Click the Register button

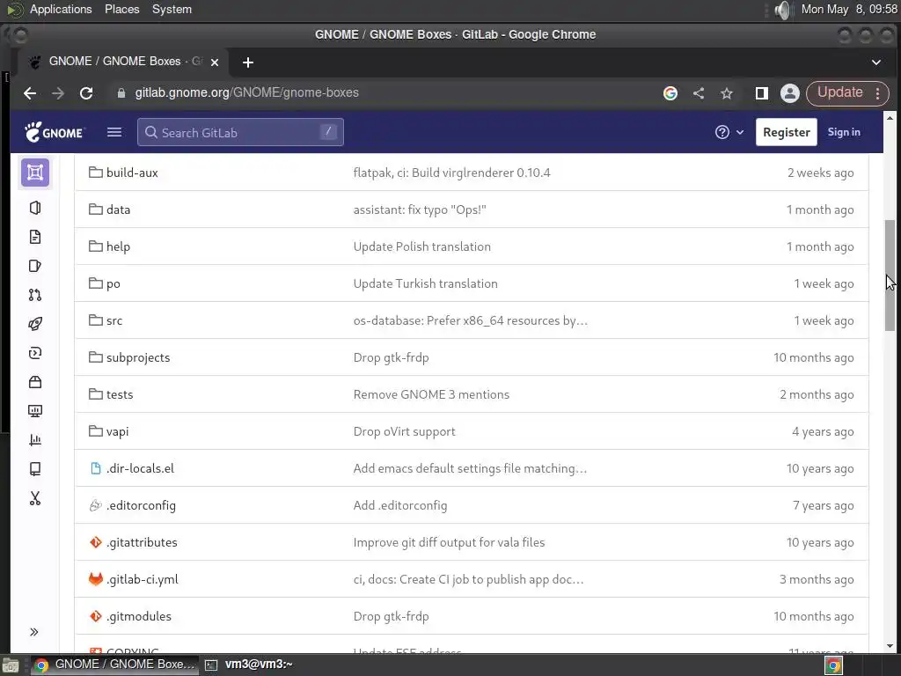(x=786, y=132)
